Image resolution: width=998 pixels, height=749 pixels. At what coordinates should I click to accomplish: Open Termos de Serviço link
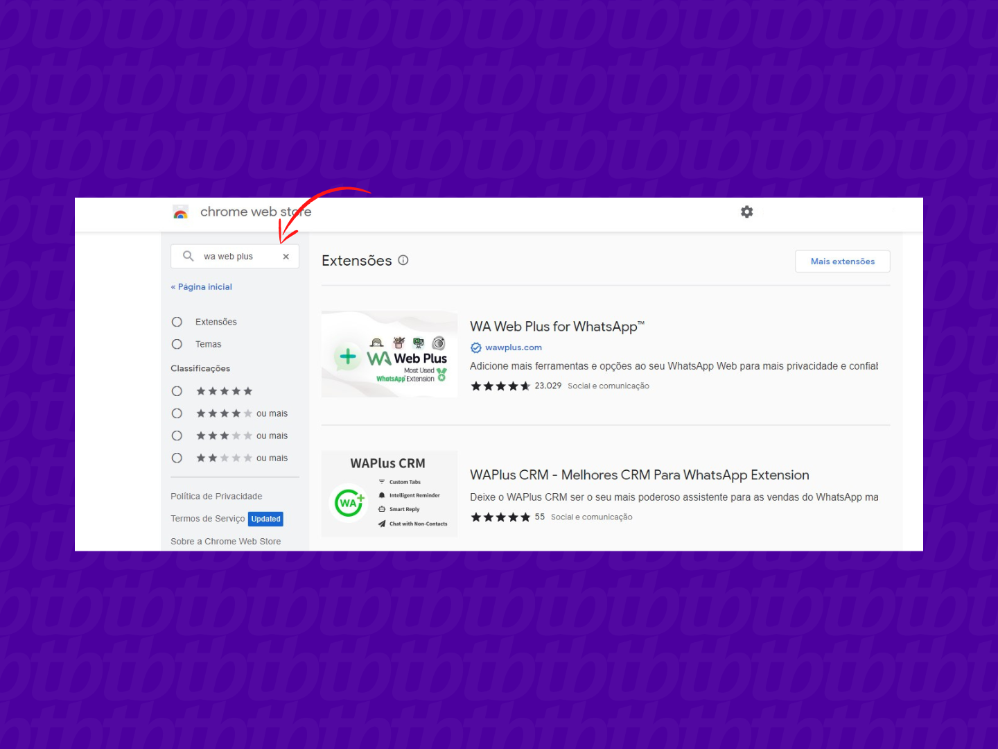click(x=208, y=519)
